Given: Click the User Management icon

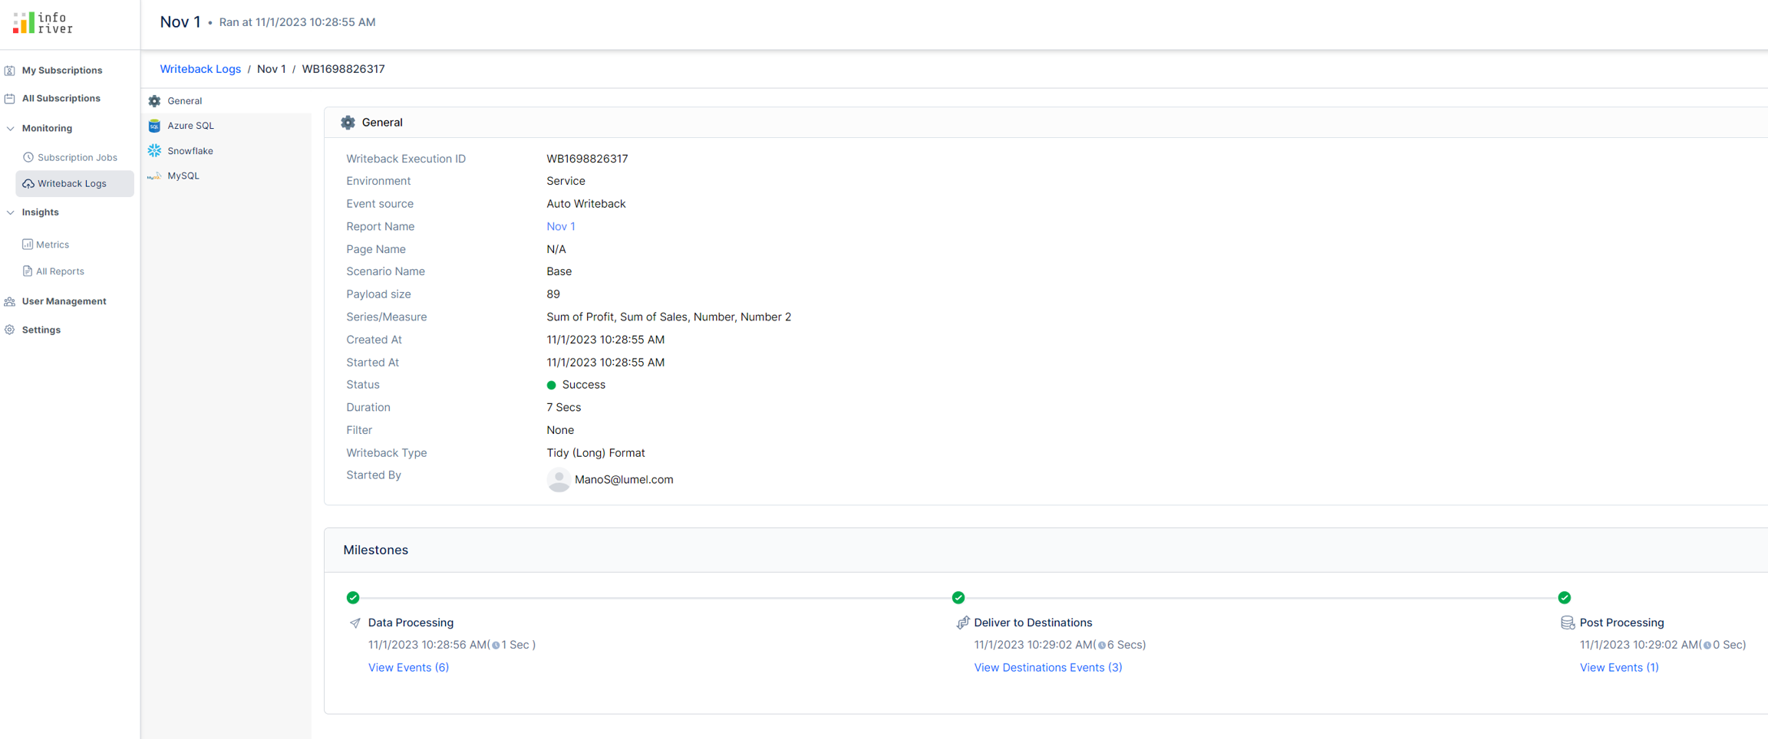Looking at the screenshot, I should (10, 301).
